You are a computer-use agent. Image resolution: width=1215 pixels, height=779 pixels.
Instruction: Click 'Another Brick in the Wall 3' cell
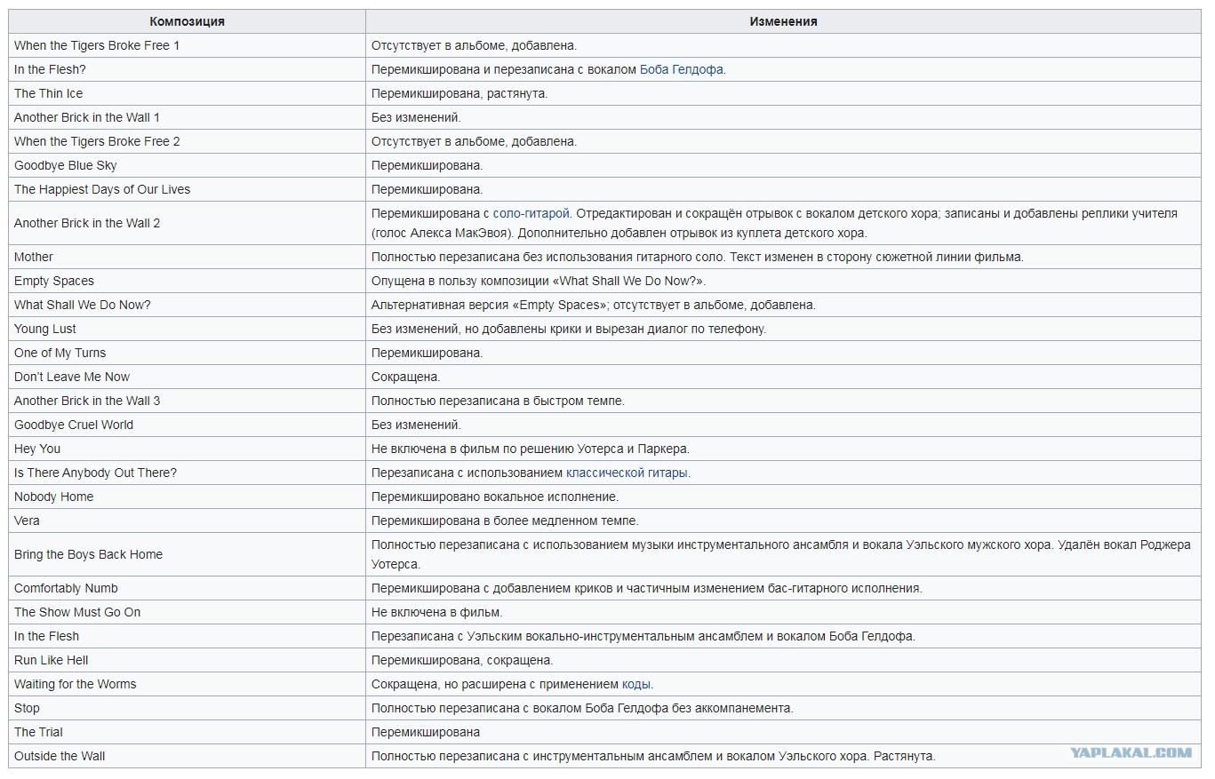187,401
